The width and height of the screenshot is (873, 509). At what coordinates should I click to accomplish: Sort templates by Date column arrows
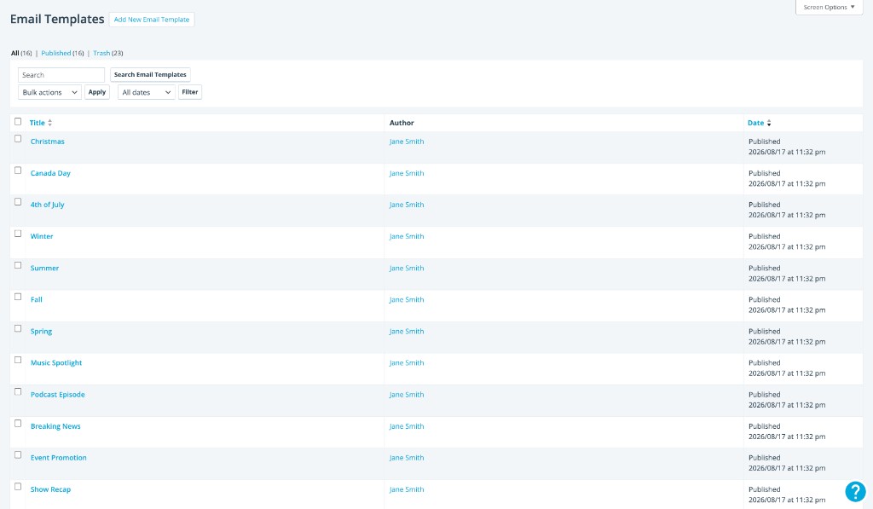tap(769, 123)
